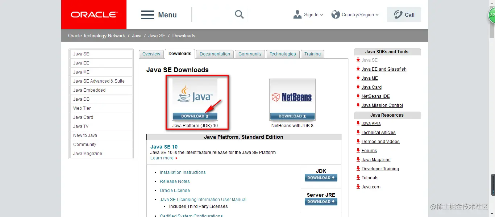Screen dimensions: 495x217
Task: Select Java Card in left sidebar
Action: click(101, 117)
